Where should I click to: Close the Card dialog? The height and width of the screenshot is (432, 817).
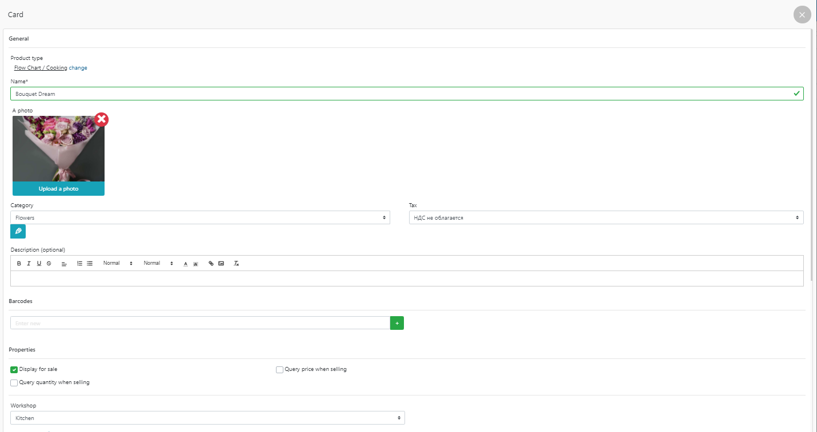click(802, 15)
